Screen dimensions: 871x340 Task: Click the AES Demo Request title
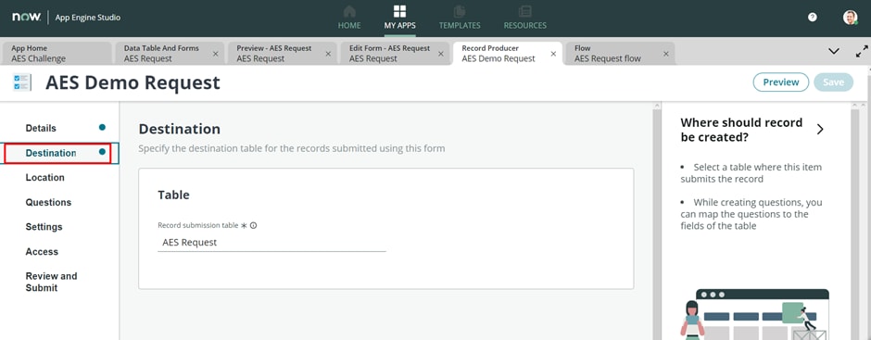click(x=133, y=82)
